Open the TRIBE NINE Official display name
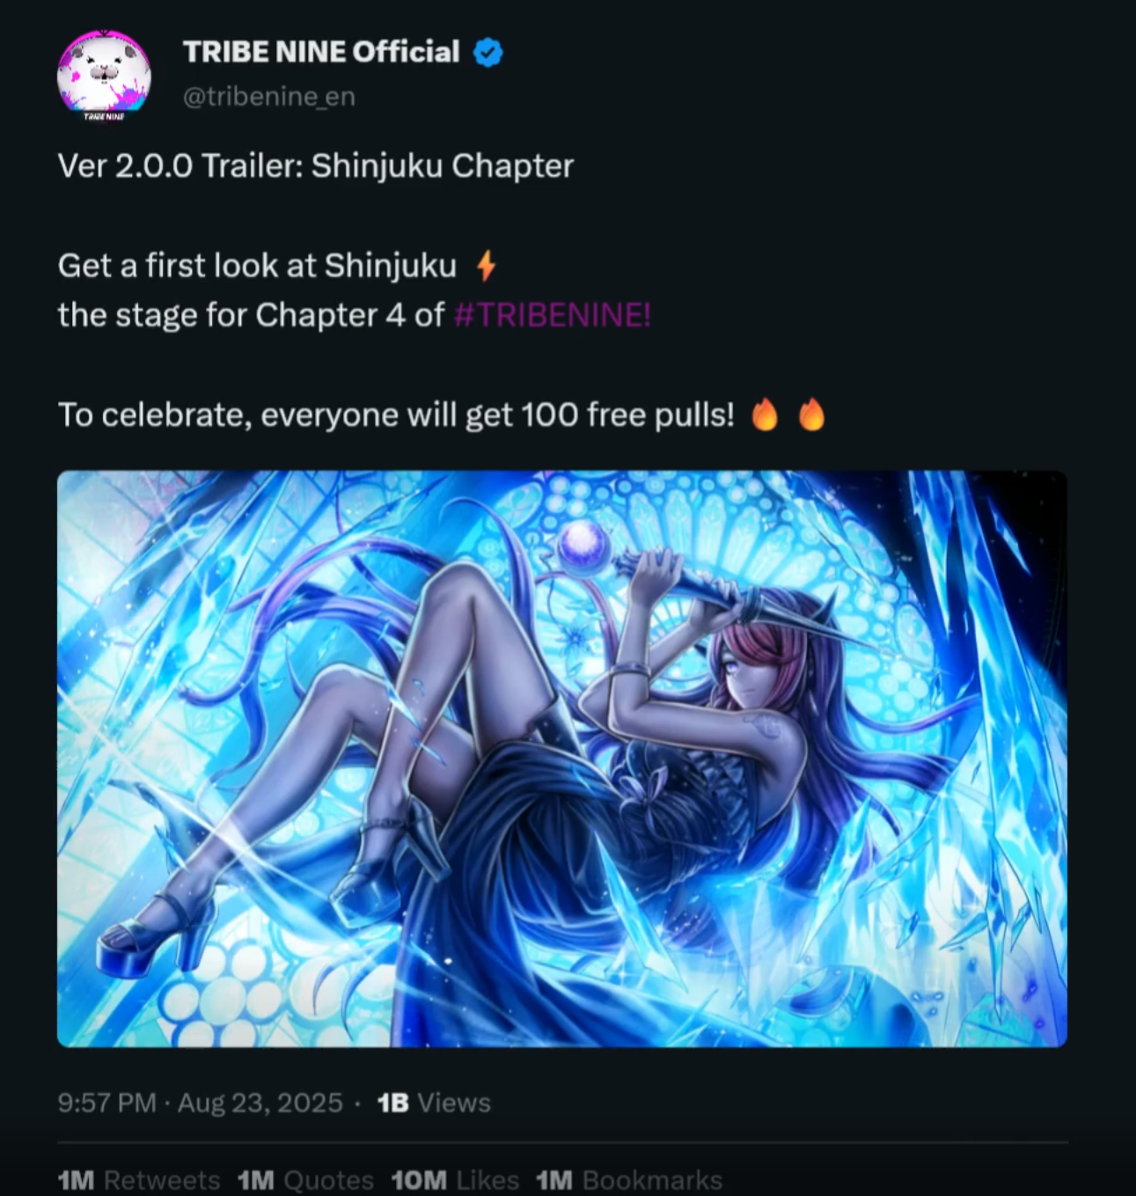Viewport: 1136px width, 1196px height. click(x=321, y=52)
